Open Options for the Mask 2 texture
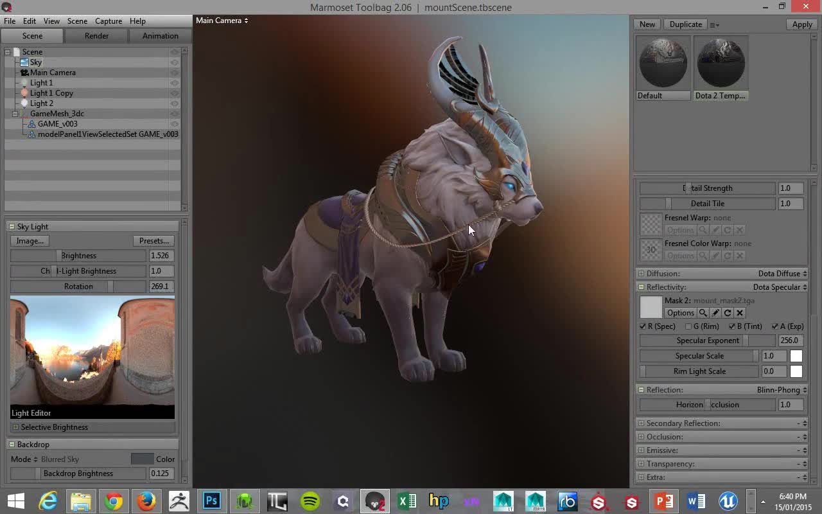Image resolution: width=822 pixels, height=514 pixels. click(680, 313)
